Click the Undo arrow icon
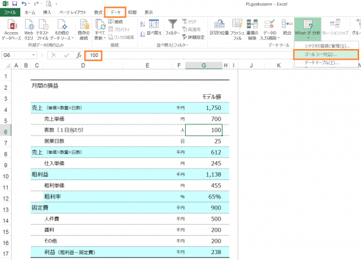This screenshot has width=361, height=260. [x=24, y=4]
